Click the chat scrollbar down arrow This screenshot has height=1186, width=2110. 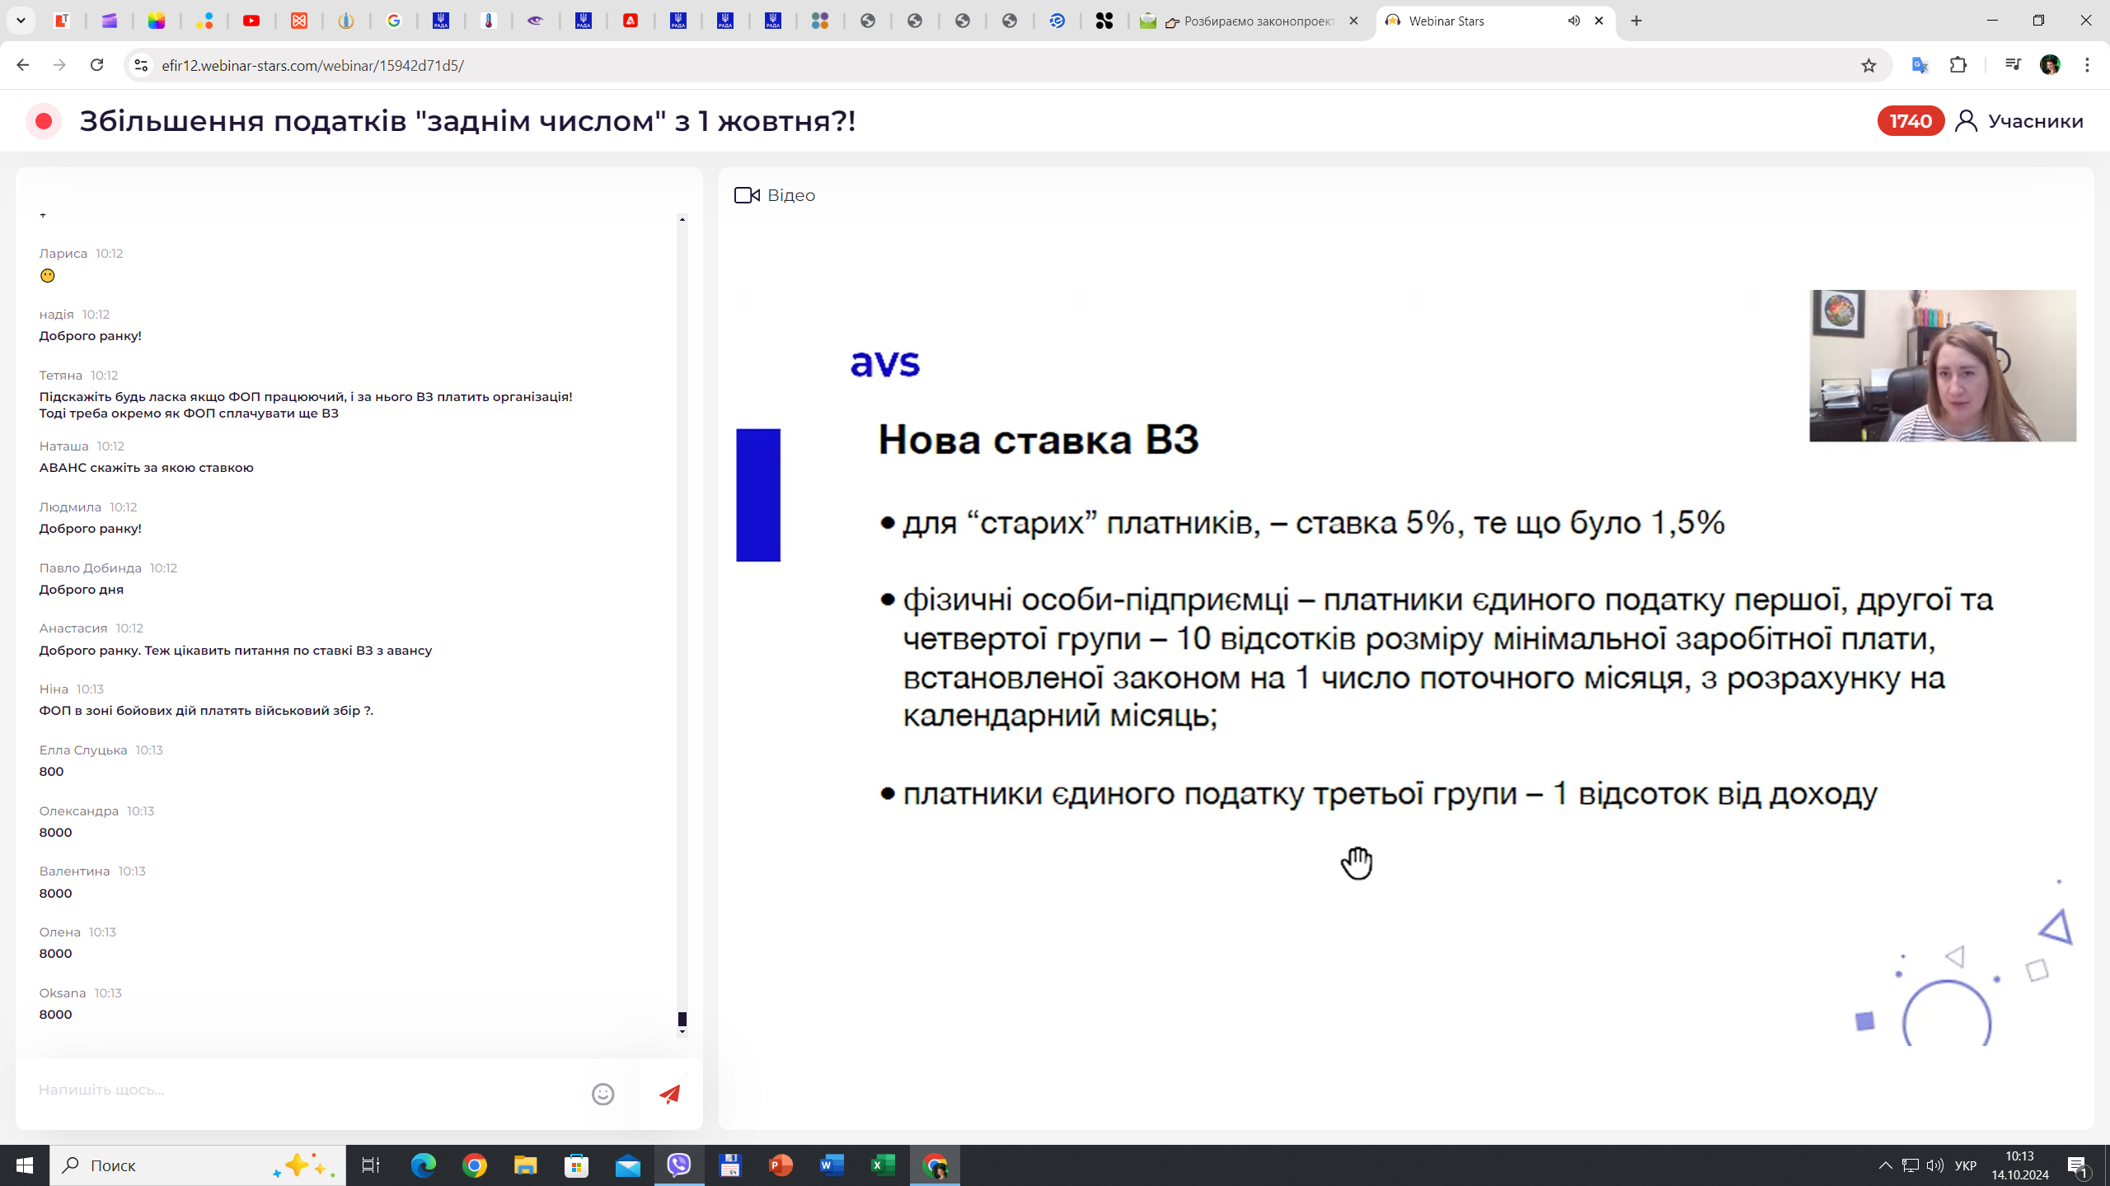[682, 1032]
